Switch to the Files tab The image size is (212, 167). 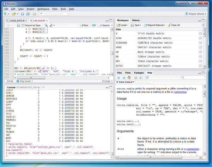tap(119, 73)
